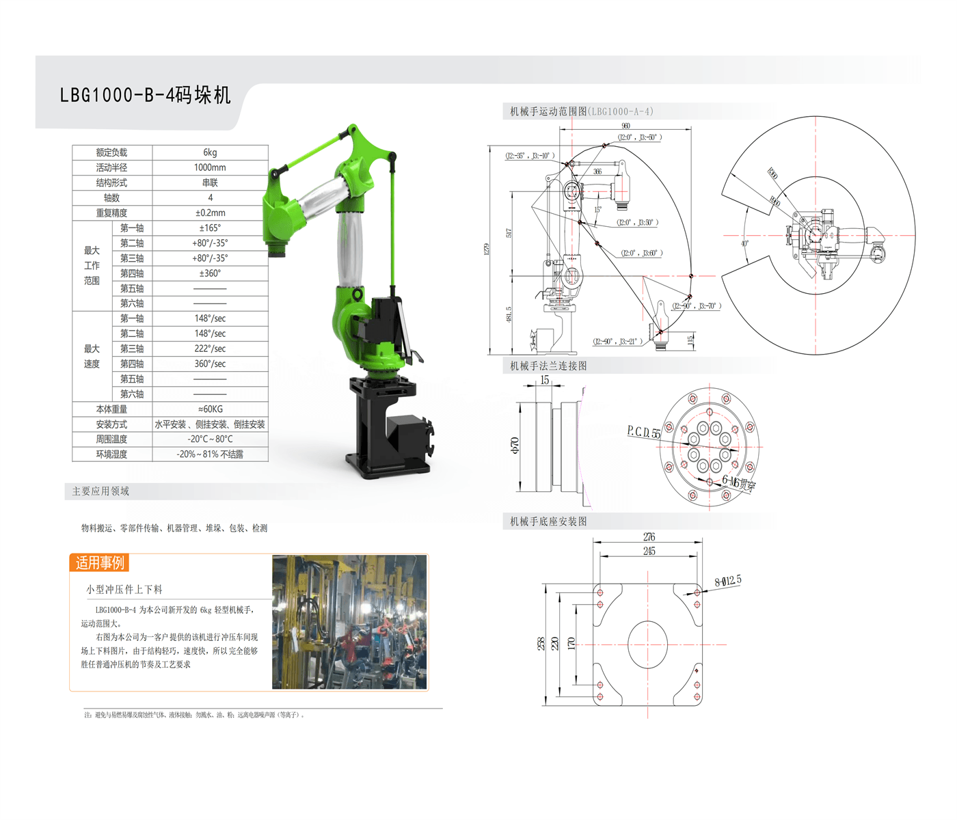Click the 环境湿度 label cell
This screenshot has width=957, height=820.
(112, 454)
